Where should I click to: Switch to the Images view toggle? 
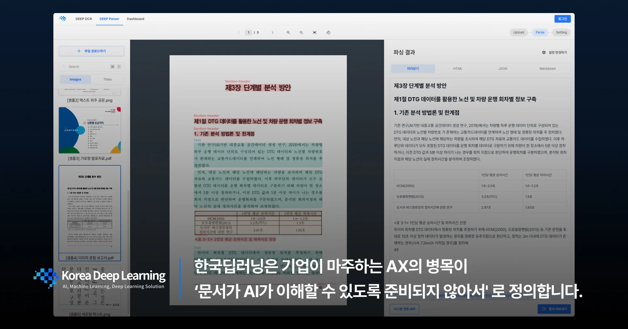pyautogui.click(x=75, y=79)
